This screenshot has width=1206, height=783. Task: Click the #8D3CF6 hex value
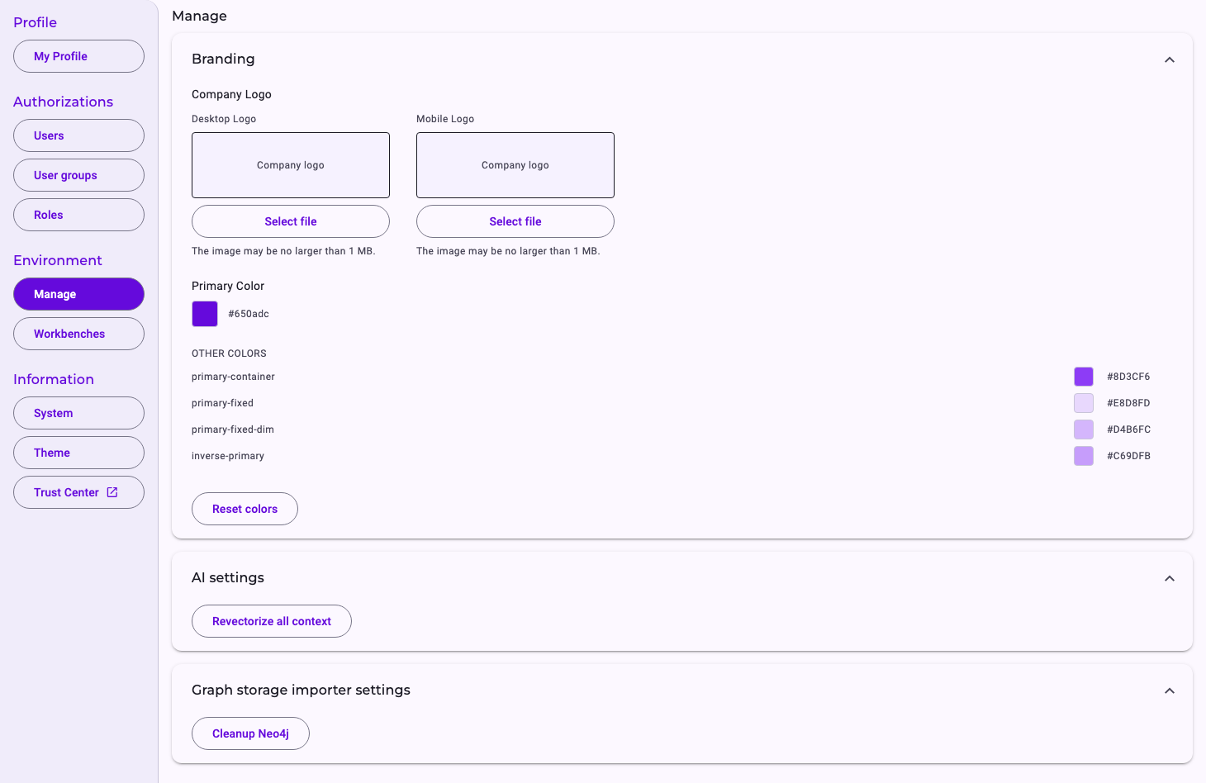tap(1128, 377)
